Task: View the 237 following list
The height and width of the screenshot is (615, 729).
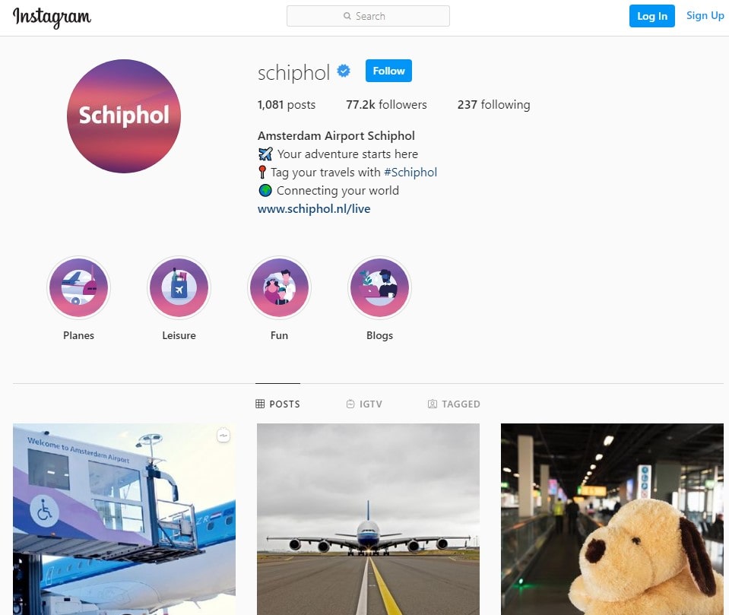Action: pyautogui.click(x=494, y=105)
